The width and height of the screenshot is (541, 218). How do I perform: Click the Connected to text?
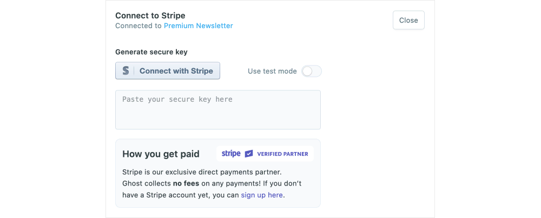[x=138, y=25]
